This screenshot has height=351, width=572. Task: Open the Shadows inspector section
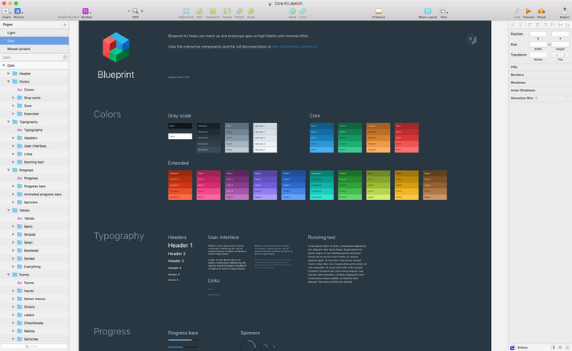[540, 83]
